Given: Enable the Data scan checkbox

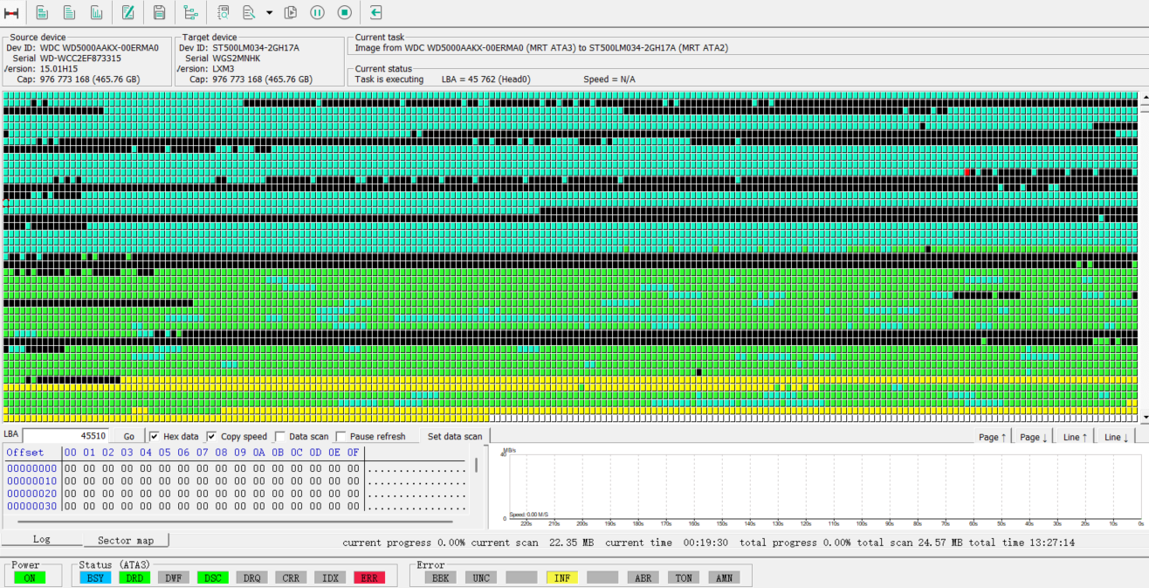Looking at the screenshot, I should point(280,436).
